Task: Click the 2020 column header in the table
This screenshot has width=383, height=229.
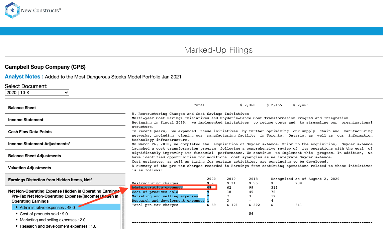Action: 211,179
